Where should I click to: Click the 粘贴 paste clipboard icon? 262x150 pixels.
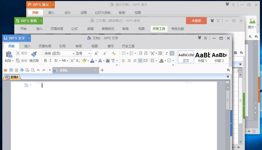point(9,54)
